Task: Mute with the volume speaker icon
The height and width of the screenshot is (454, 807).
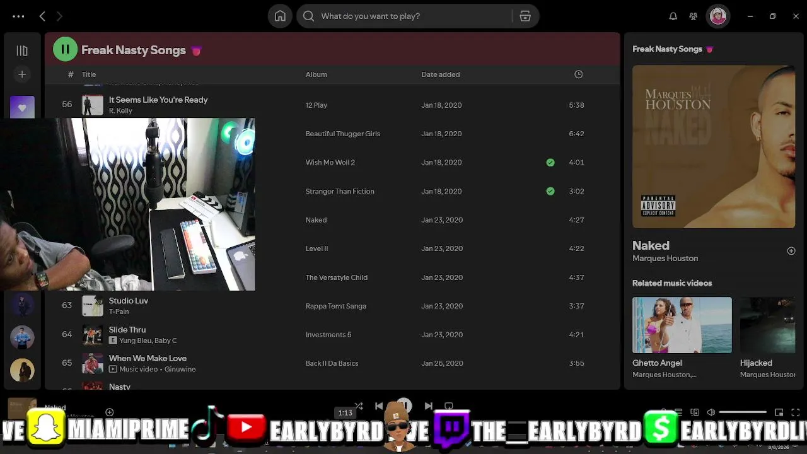Action: 711,412
